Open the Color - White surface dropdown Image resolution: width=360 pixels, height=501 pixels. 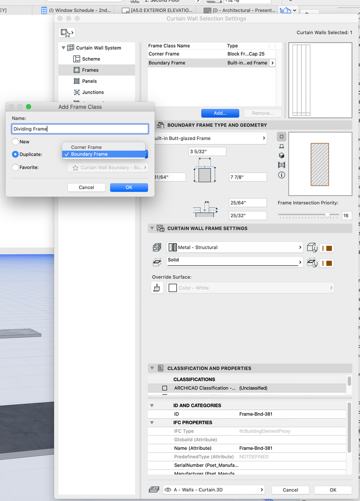[x=250, y=288]
